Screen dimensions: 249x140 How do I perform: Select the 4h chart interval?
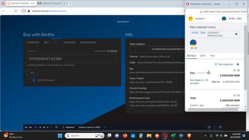click(x=44, y=127)
